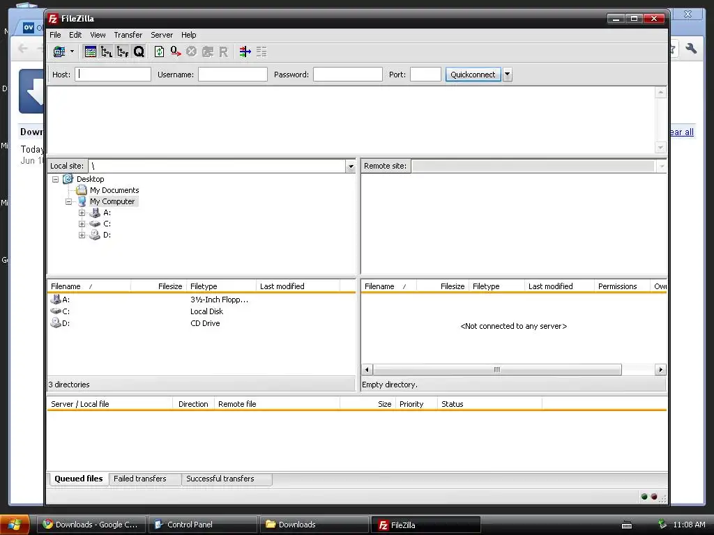
Task: Open the File menu
Action: click(55, 35)
